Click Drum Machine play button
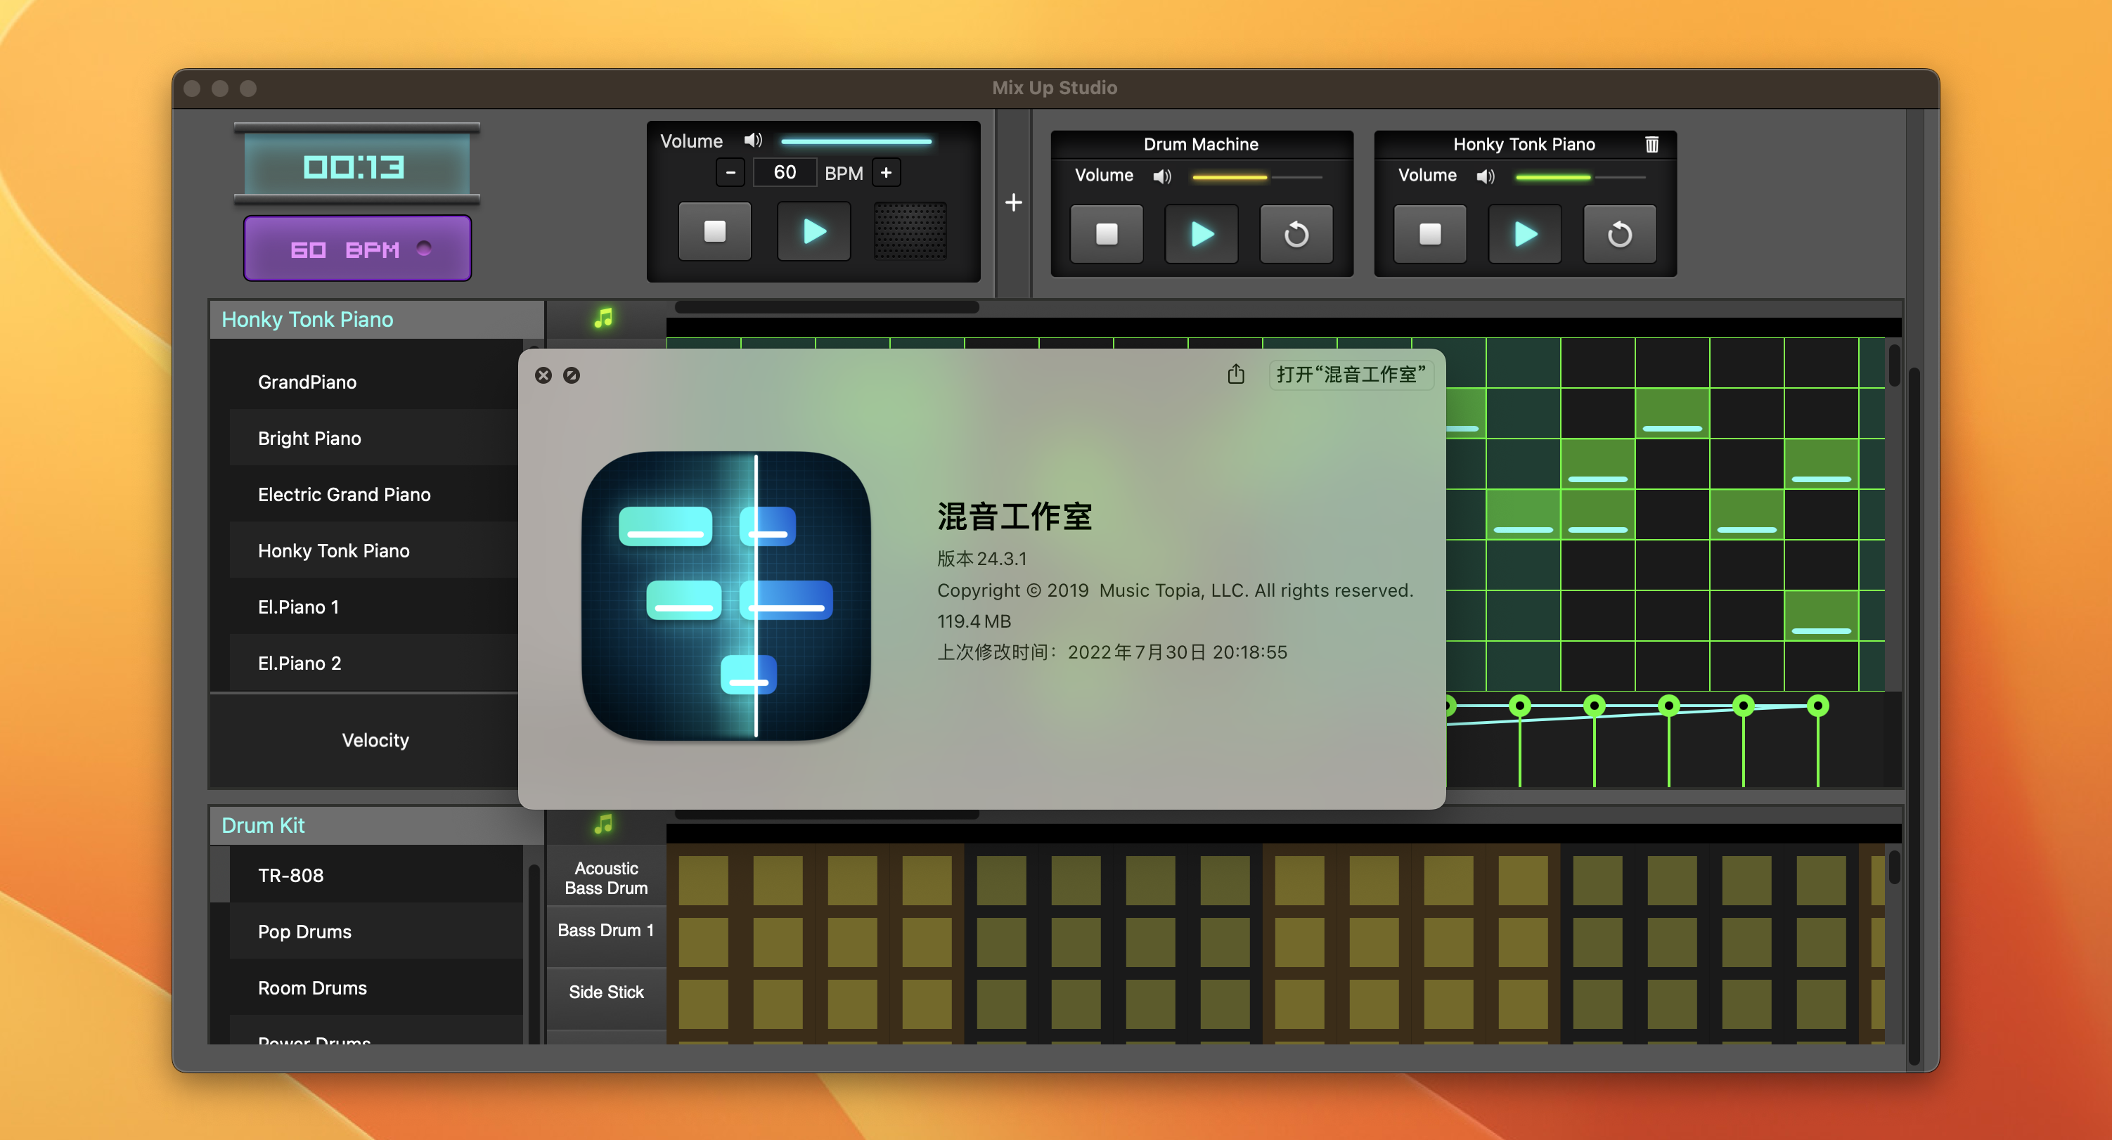This screenshot has width=2112, height=1140. click(x=1201, y=234)
